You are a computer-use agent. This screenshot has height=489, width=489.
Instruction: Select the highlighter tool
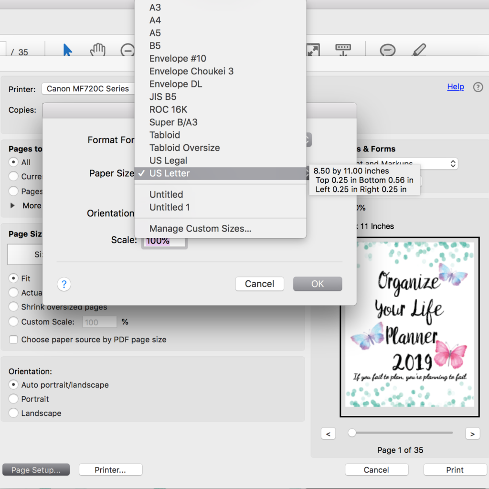[419, 50]
